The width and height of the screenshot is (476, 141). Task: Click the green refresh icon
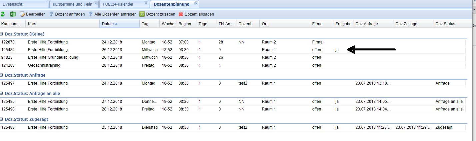coord(3,14)
